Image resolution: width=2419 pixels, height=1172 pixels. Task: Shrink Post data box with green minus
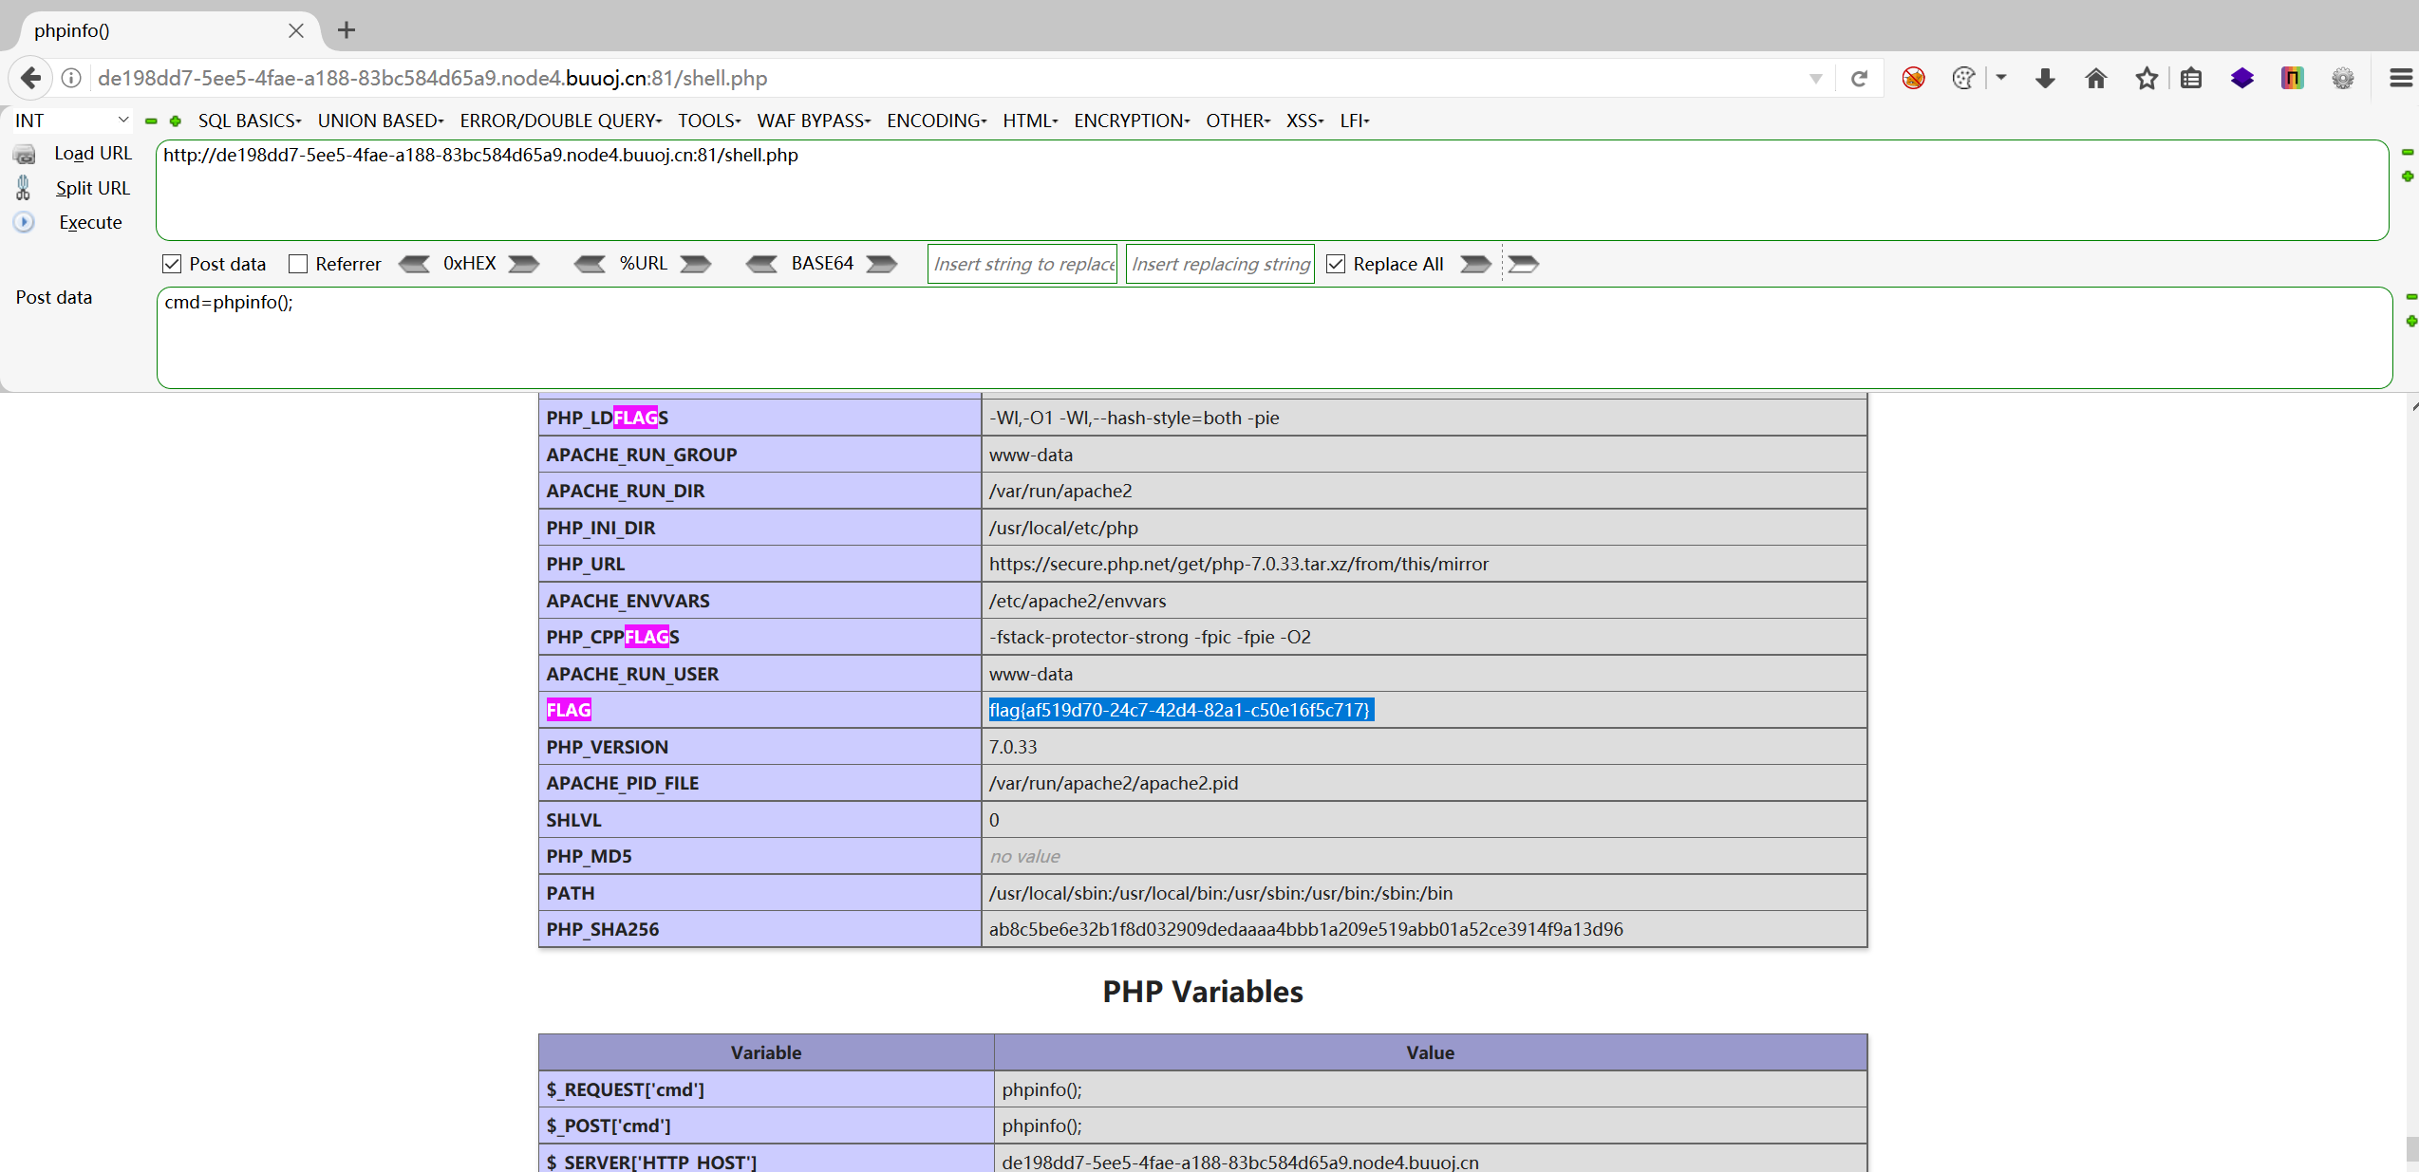click(2410, 297)
